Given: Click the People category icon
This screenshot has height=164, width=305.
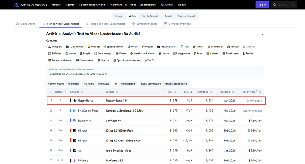Looking at the screenshot, I should pyautogui.click(x=81, y=54).
